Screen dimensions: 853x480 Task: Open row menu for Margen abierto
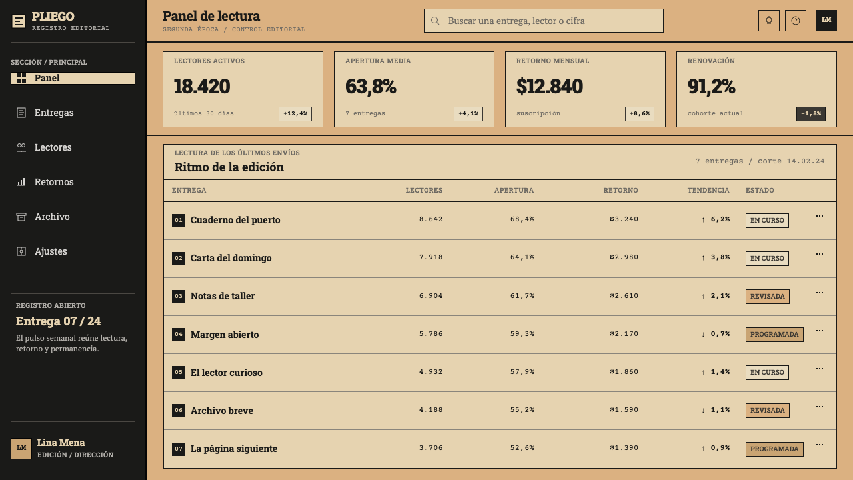[x=820, y=330]
